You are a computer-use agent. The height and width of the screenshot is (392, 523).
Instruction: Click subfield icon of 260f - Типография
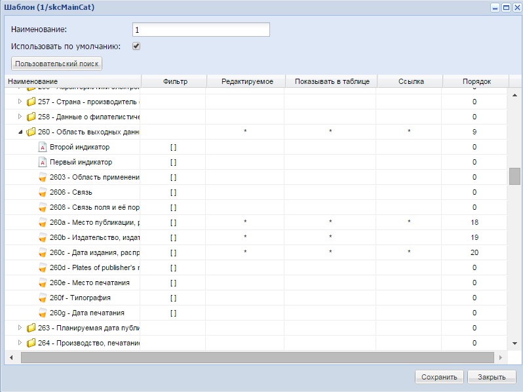tap(43, 298)
